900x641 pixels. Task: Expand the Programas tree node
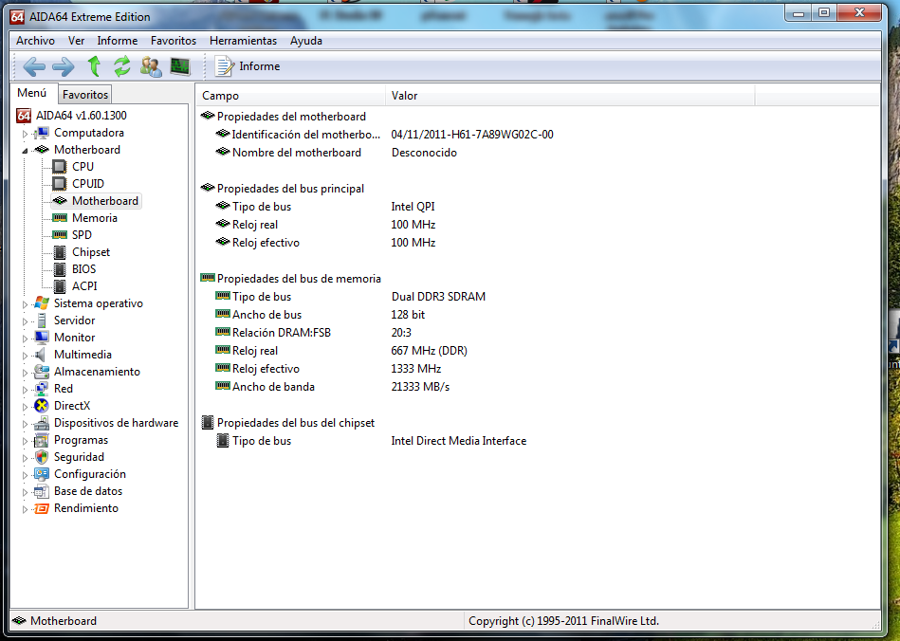point(25,441)
